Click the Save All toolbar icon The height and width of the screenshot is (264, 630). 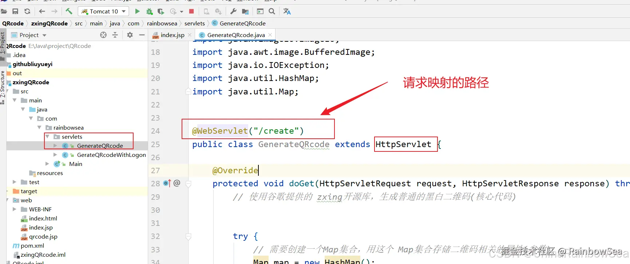click(15, 12)
